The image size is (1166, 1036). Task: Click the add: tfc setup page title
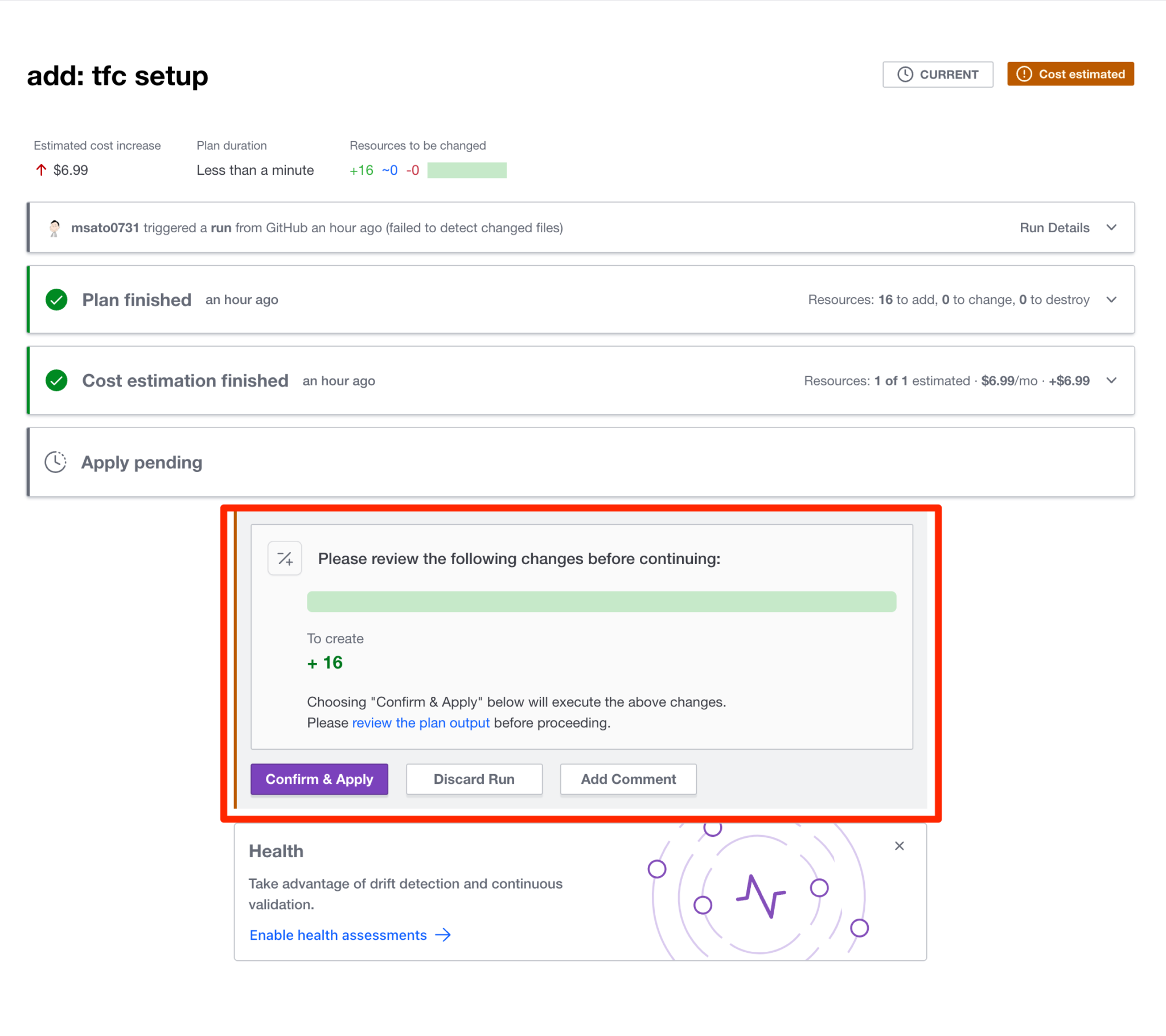(x=117, y=76)
